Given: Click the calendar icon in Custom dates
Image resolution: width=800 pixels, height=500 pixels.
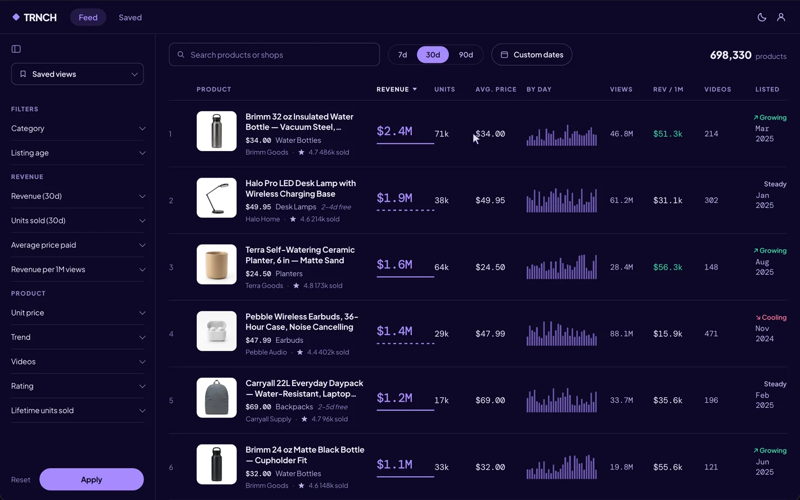Looking at the screenshot, I should pos(504,54).
